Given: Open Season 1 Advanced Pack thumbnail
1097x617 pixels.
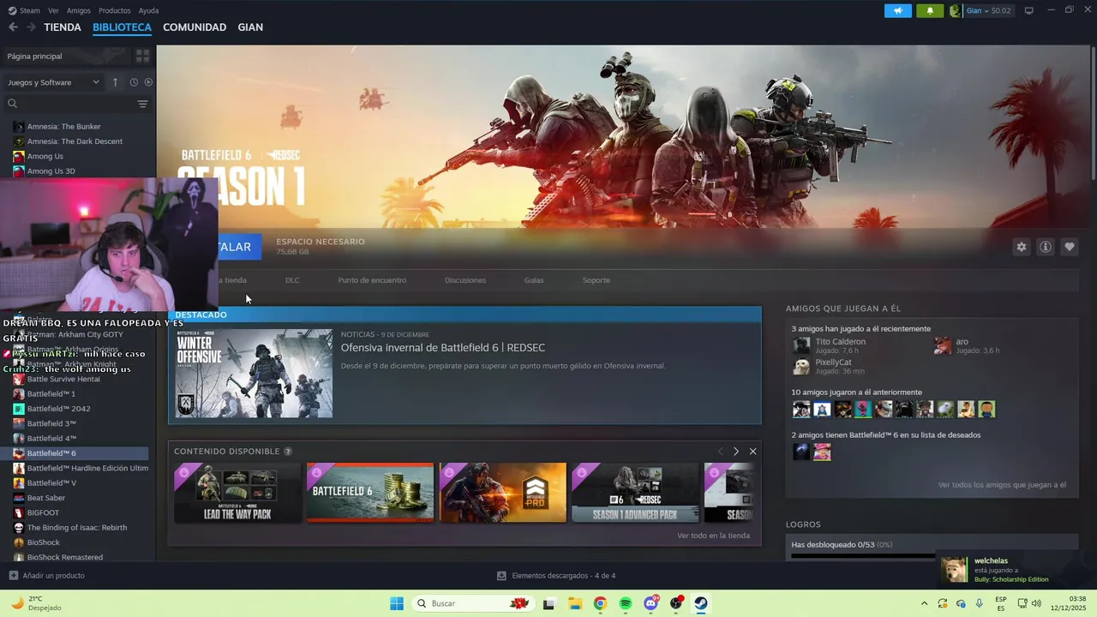Looking at the screenshot, I should coord(635,493).
